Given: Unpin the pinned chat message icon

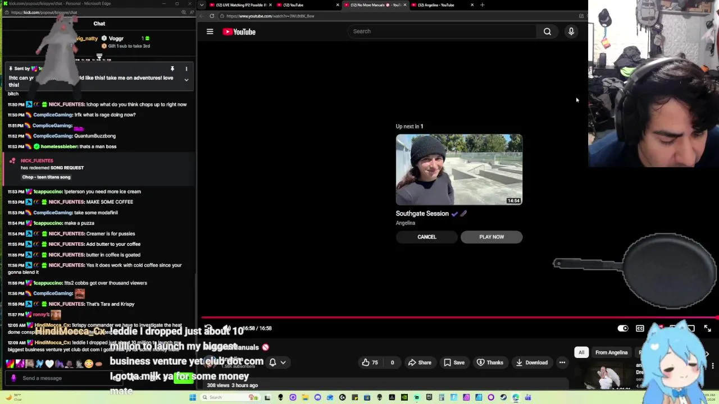Looking at the screenshot, I should coord(172,69).
